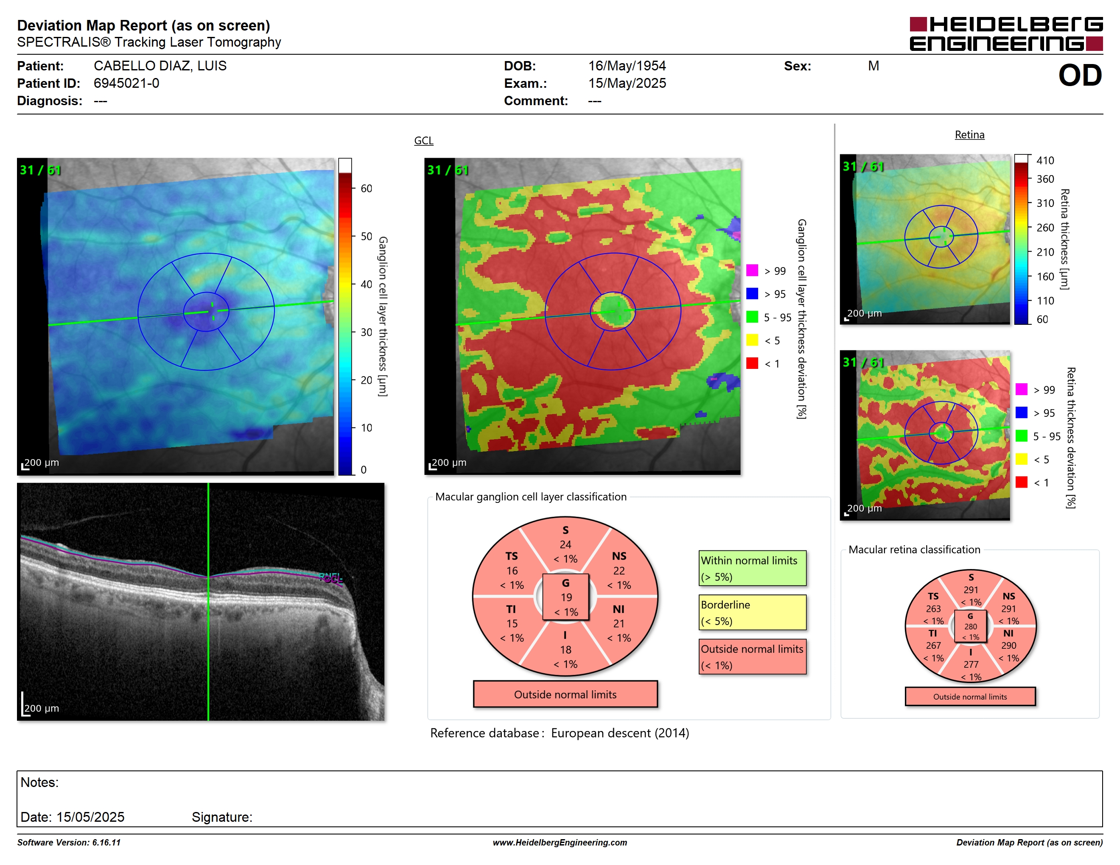This screenshot has width=1120, height=865.
Task: Click the Outside normal limits (< 1%) legend box
Action: point(752,656)
